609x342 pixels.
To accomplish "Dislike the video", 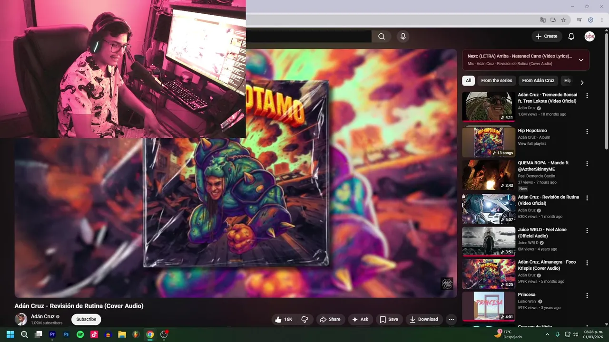I will pos(305,320).
